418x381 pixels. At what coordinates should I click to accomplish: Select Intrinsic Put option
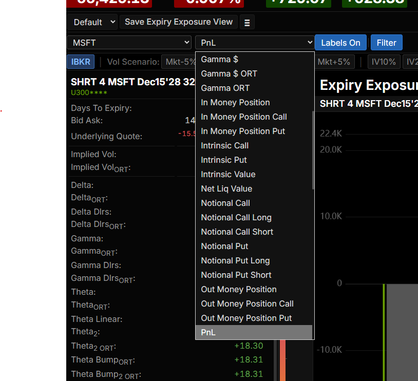254,160
